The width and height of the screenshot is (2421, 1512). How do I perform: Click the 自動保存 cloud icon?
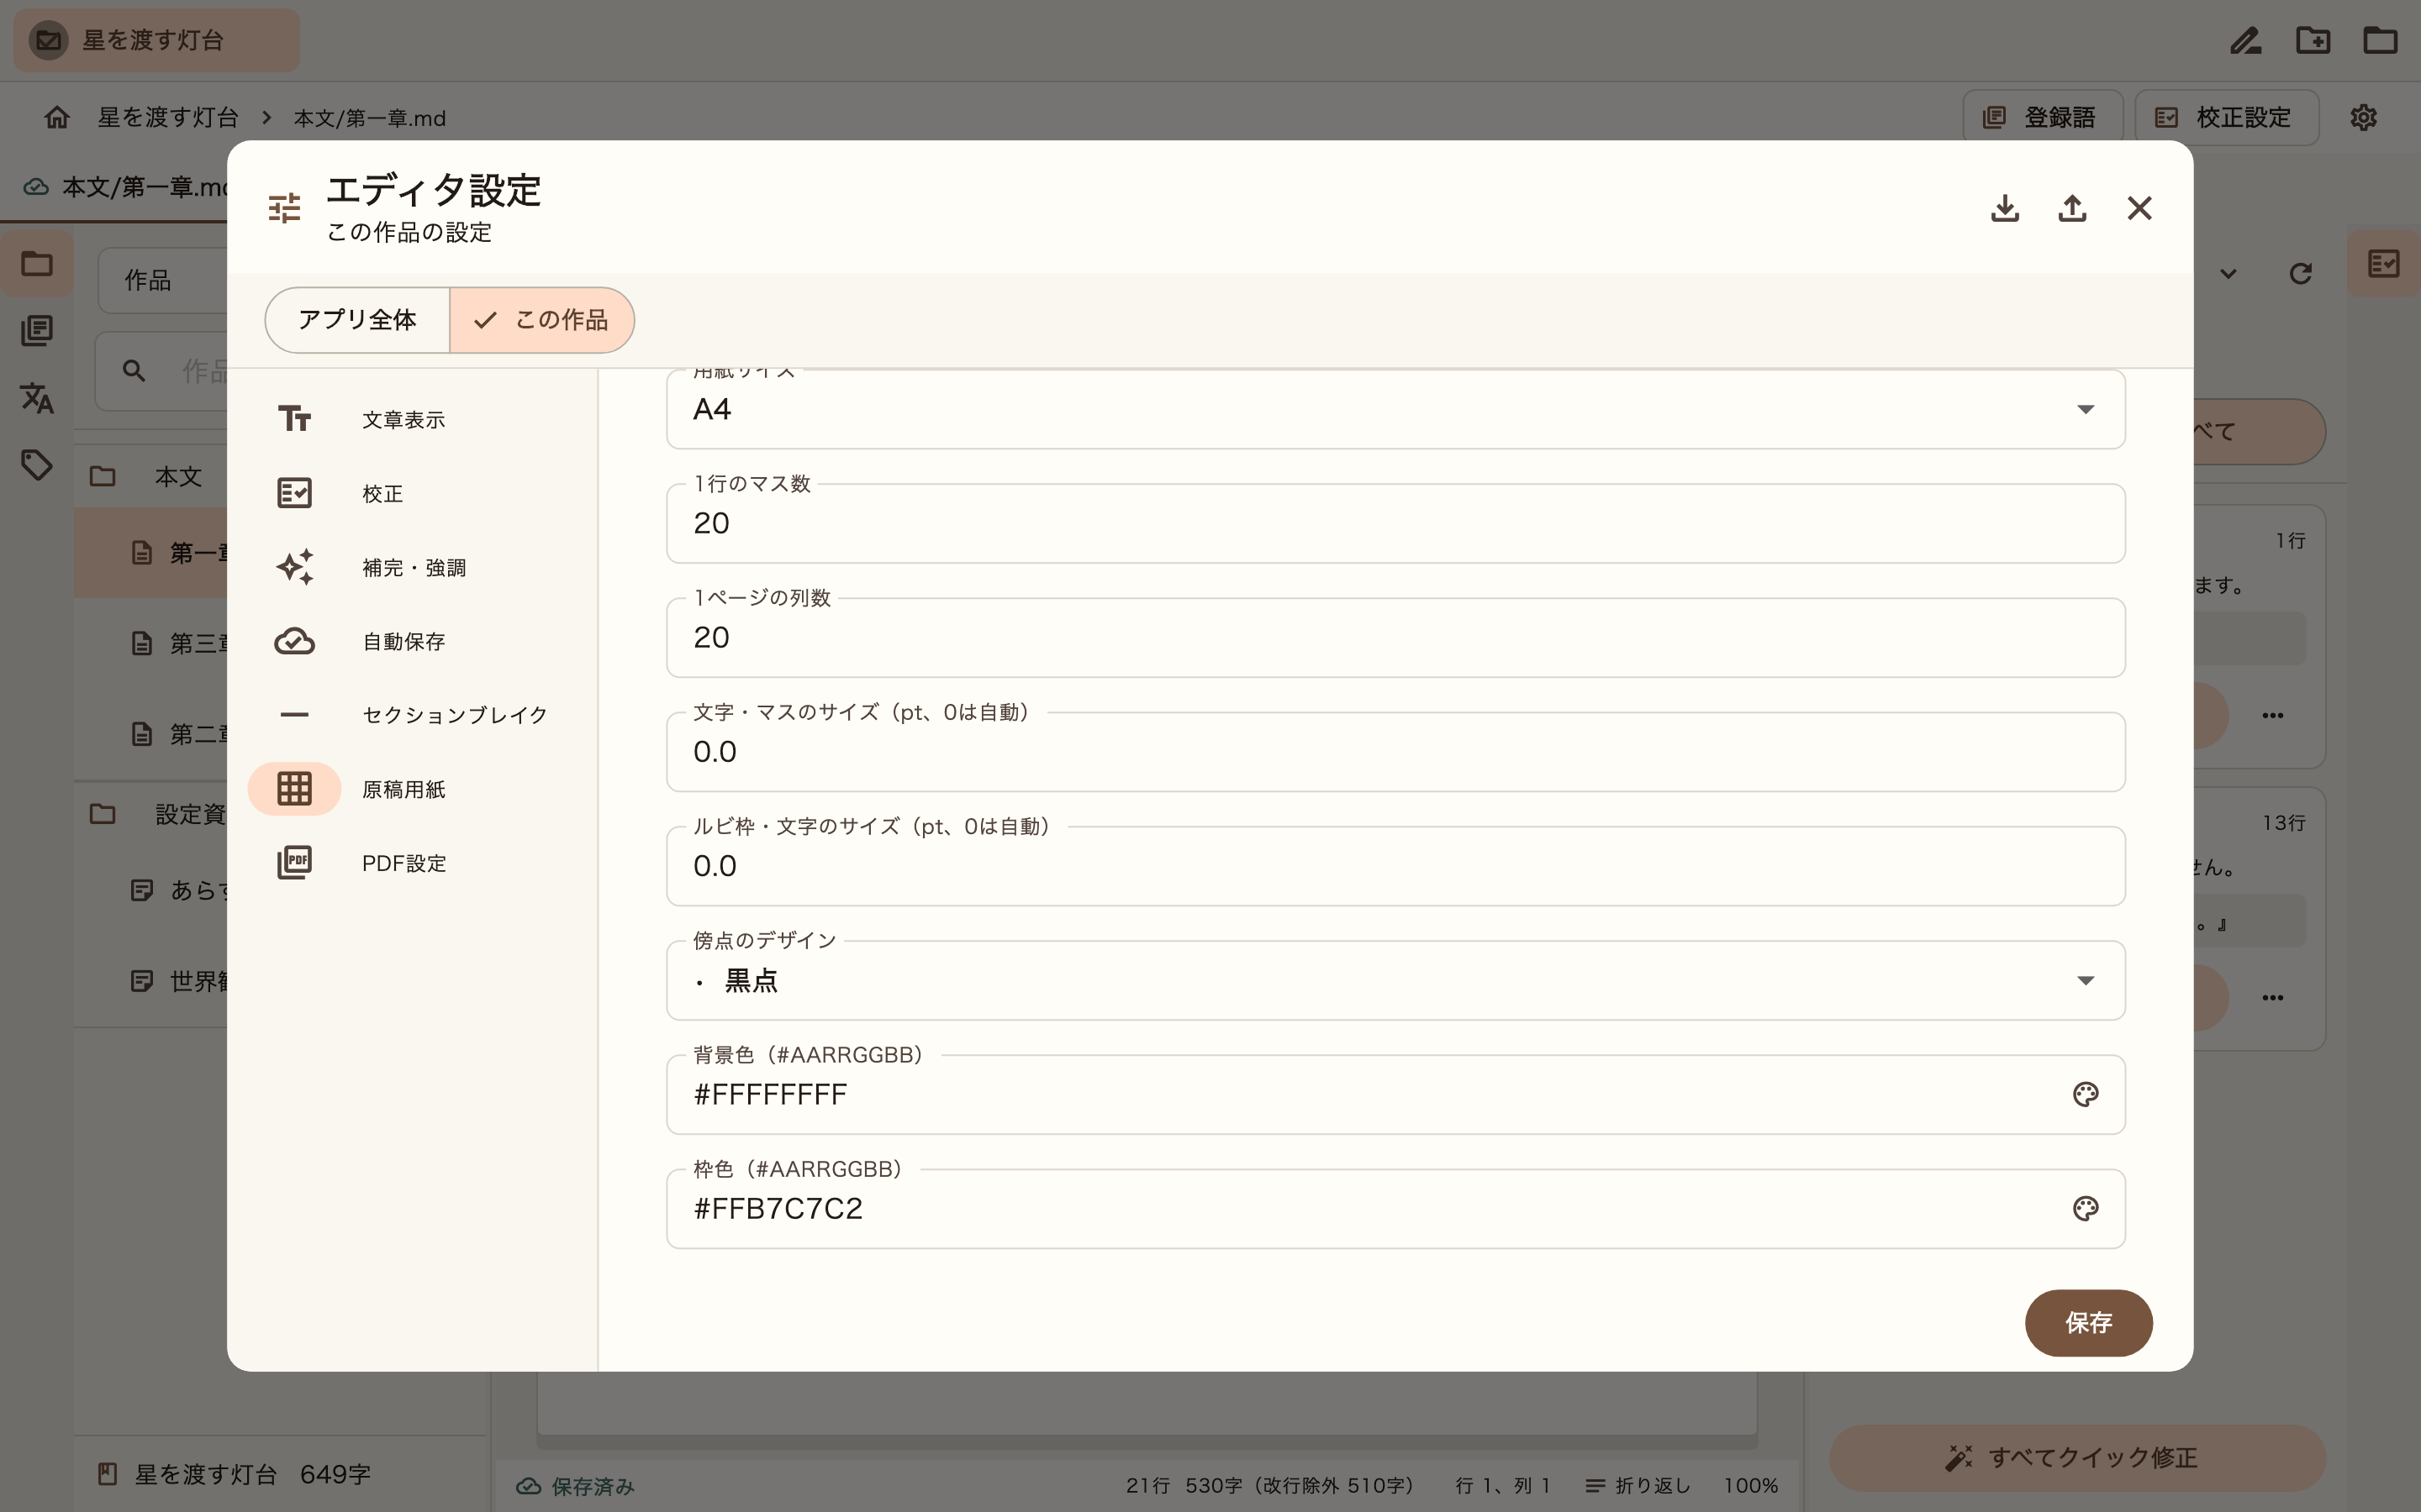(294, 641)
